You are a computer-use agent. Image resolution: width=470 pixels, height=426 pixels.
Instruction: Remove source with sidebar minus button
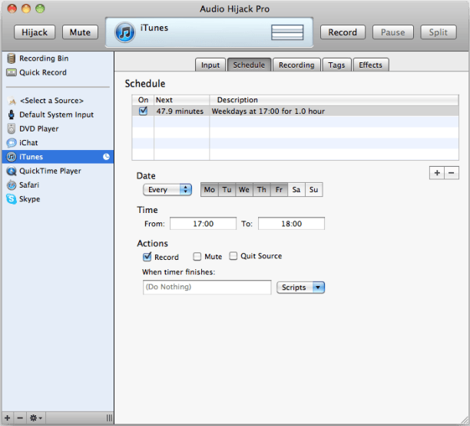[x=20, y=418]
